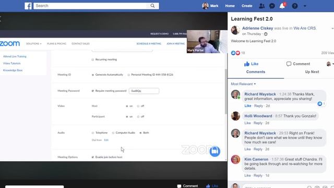Open Knowledge Base link
The height and width of the screenshot is (188, 334).
[x=13, y=70]
